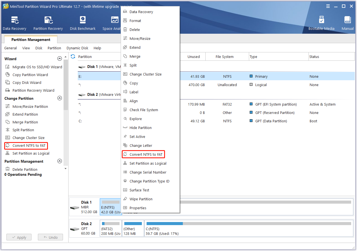
Task: Select Format in the context menu
Action: [150, 21]
